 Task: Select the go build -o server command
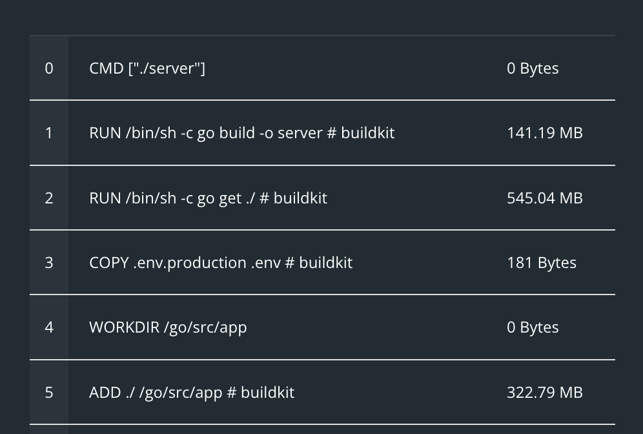[241, 132]
